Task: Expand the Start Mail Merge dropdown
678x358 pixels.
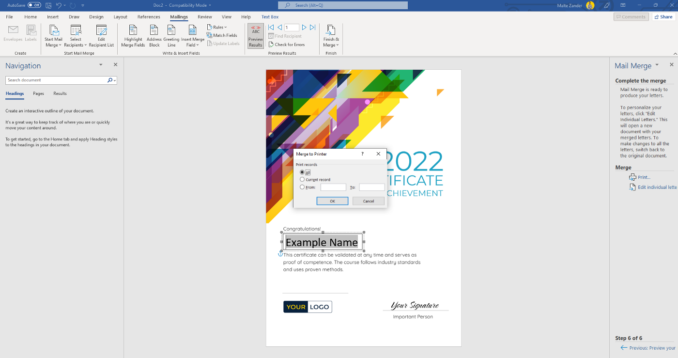Action: coord(53,35)
